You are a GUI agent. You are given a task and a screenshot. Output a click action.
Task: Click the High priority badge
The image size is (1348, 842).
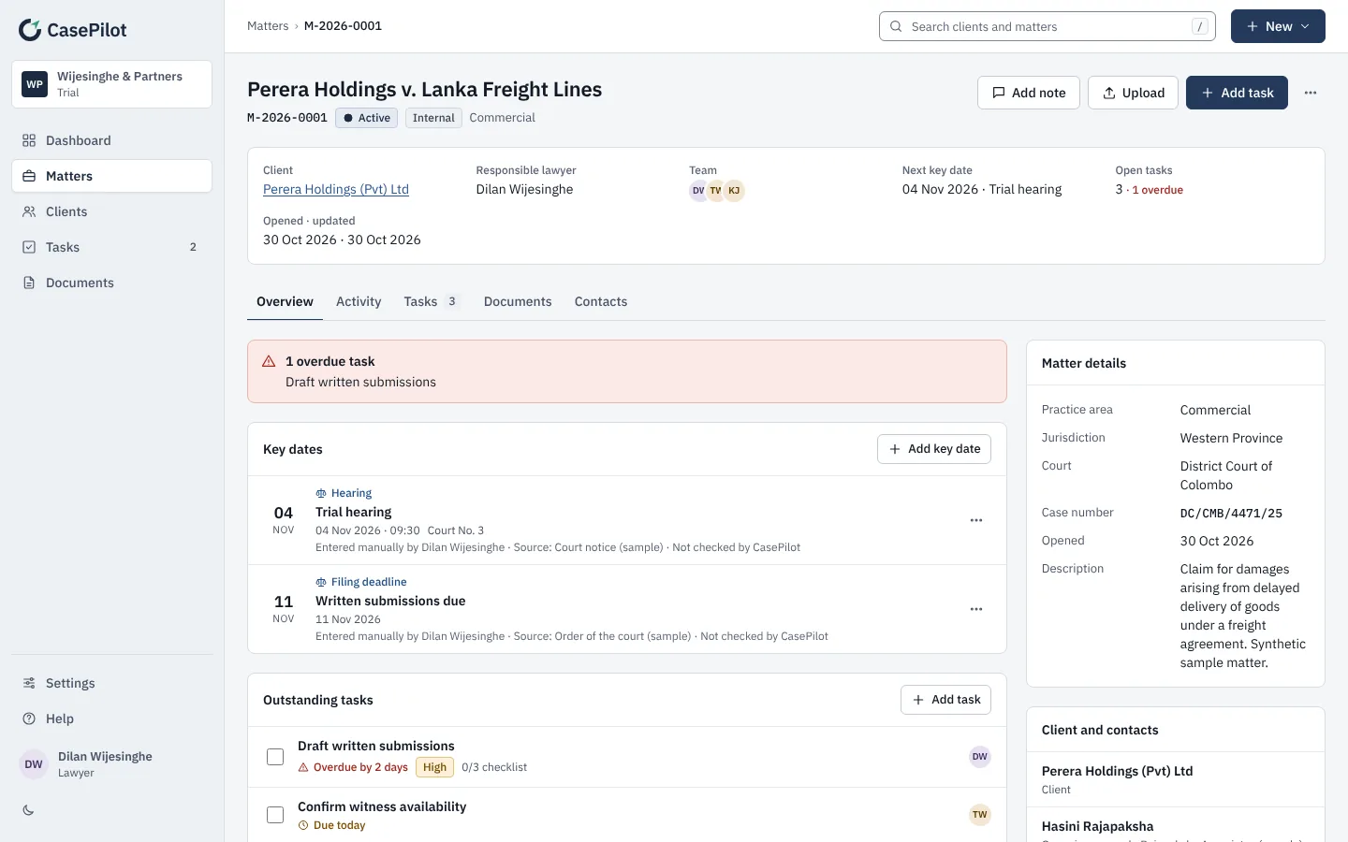(x=434, y=767)
